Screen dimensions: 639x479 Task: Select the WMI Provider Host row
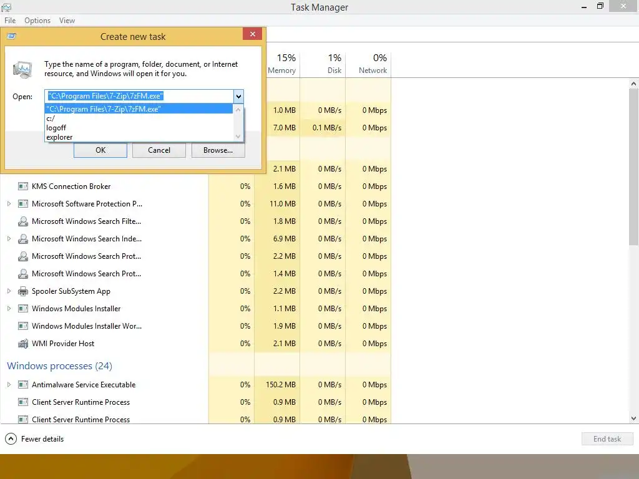pos(195,344)
